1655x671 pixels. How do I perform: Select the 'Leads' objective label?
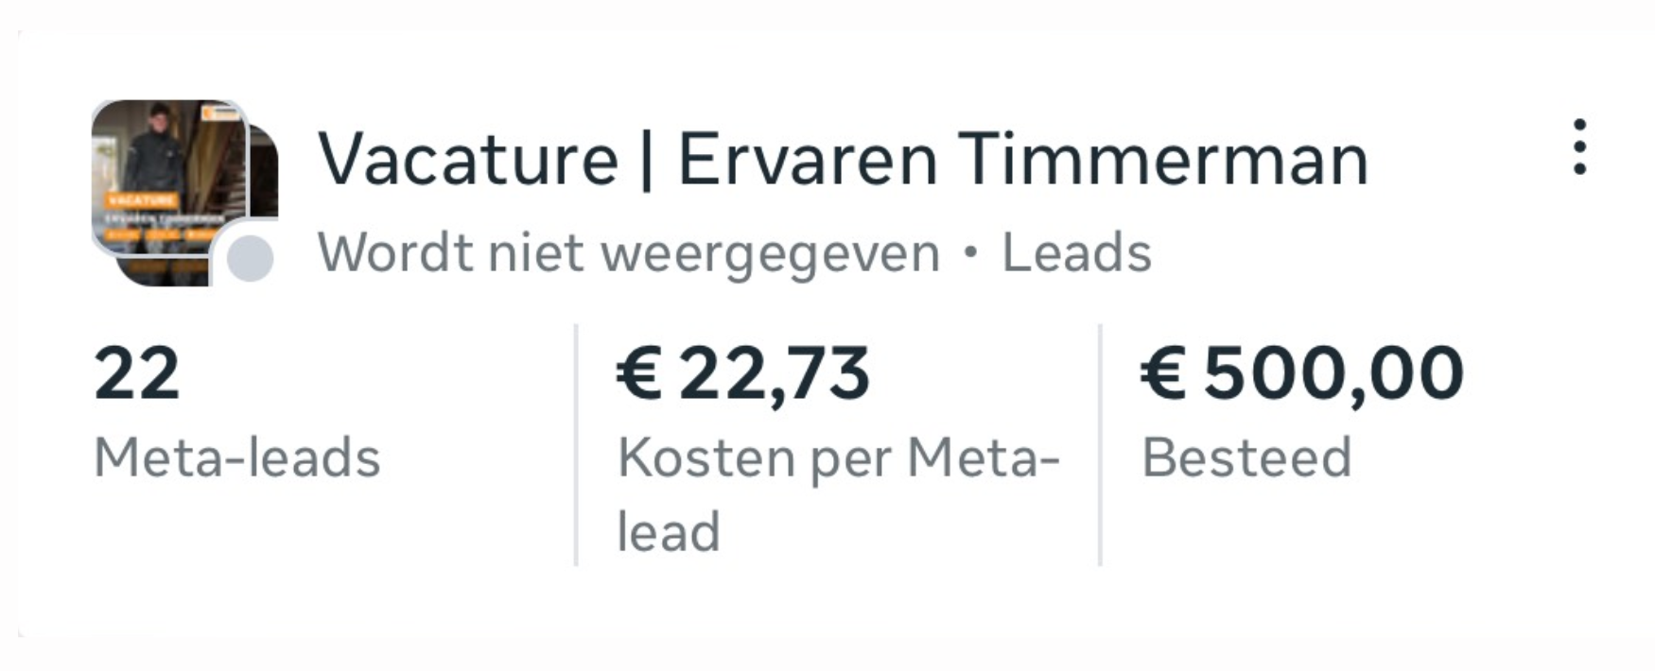coord(1076,253)
